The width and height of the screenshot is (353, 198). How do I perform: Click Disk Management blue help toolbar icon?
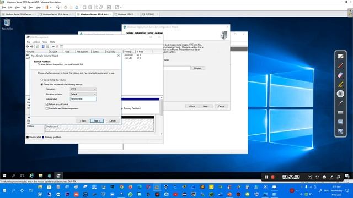pos(43,46)
